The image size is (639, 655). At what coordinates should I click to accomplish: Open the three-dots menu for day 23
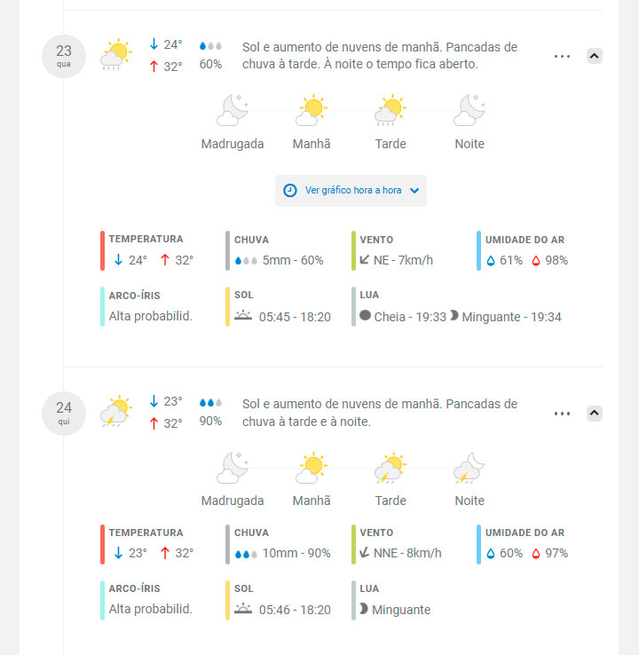[562, 56]
